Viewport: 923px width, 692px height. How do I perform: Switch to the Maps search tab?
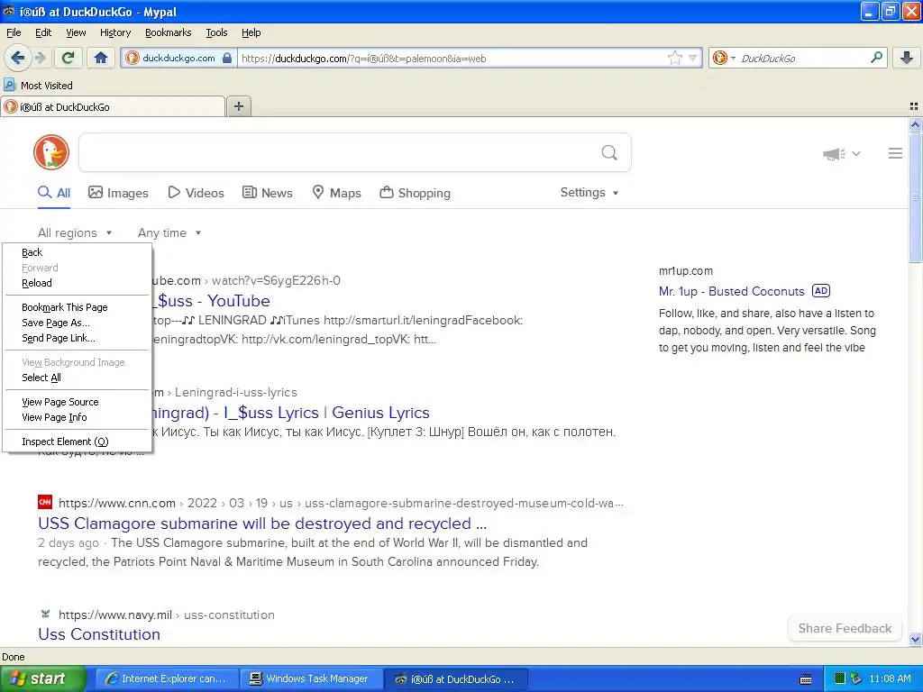(337, 193)
